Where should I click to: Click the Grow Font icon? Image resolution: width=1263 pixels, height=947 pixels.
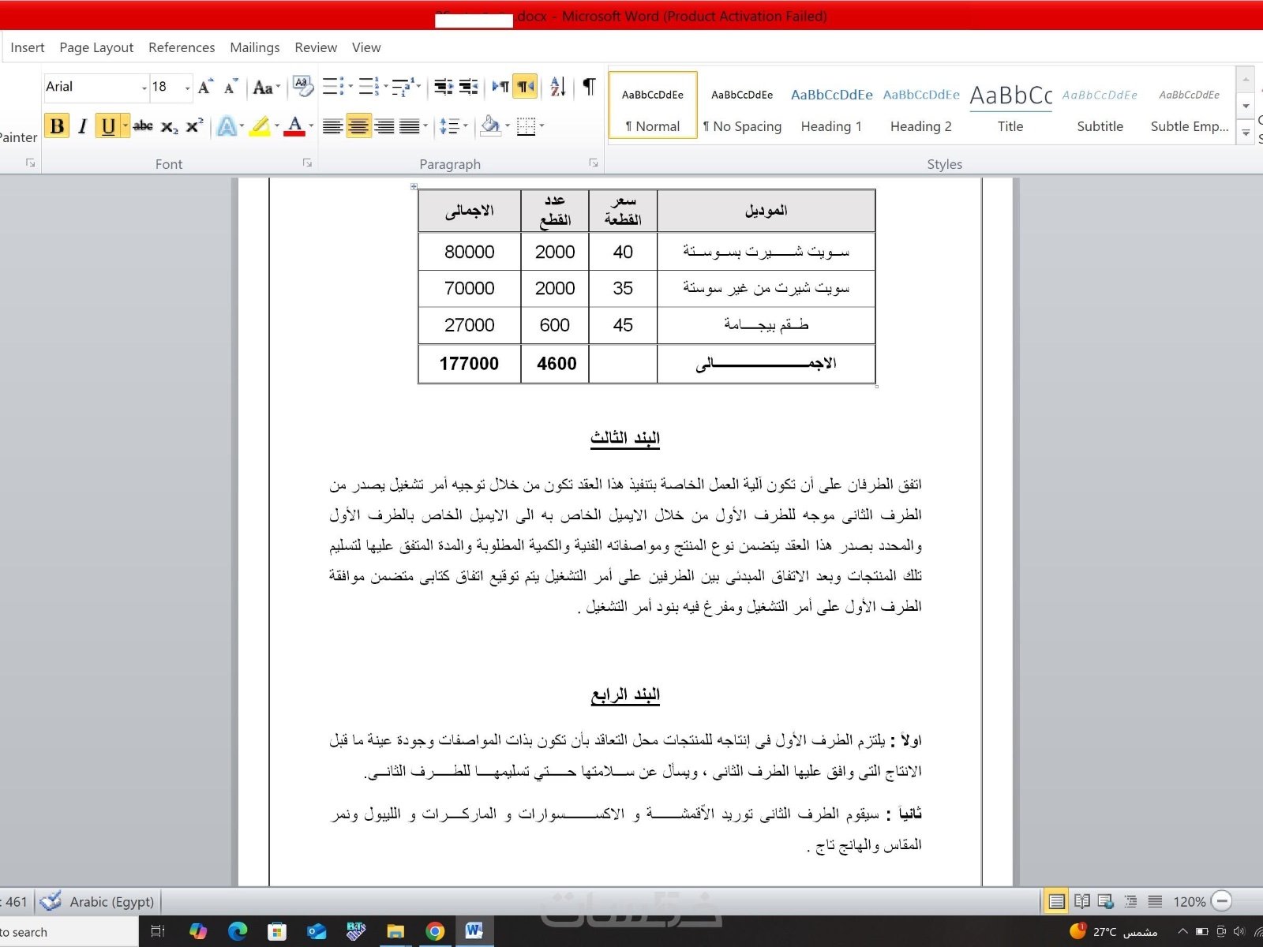point(205,87)
